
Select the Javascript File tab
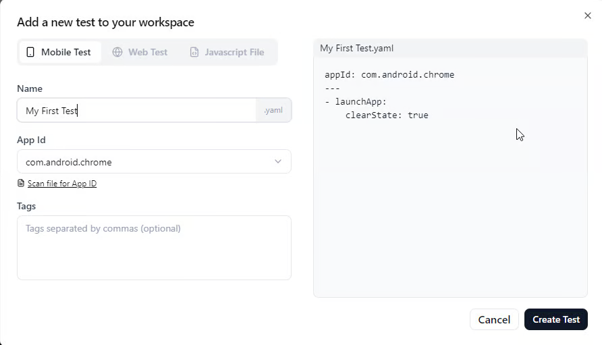[x=227, y=52]
